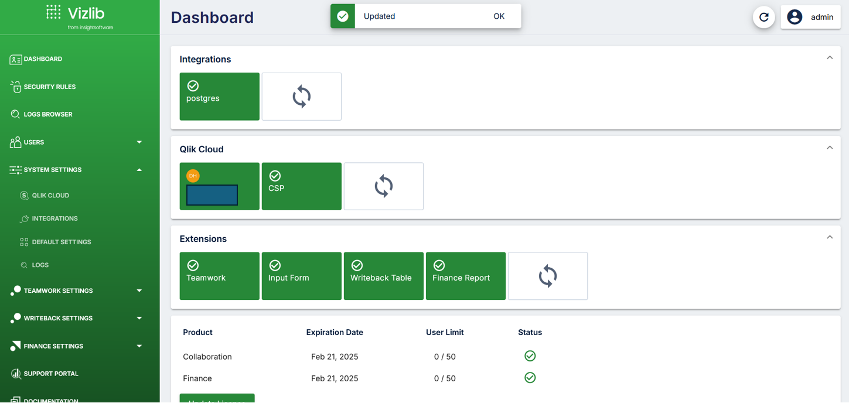Expand the Writeback Settings arrow
Image resolution: width=849 pixels, height=403 pixels.
coord(139,318)
